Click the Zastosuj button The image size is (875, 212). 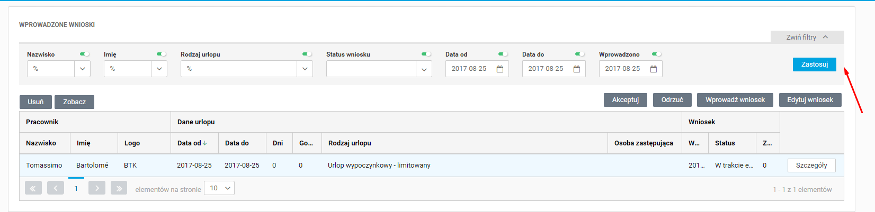pos(814,64)
